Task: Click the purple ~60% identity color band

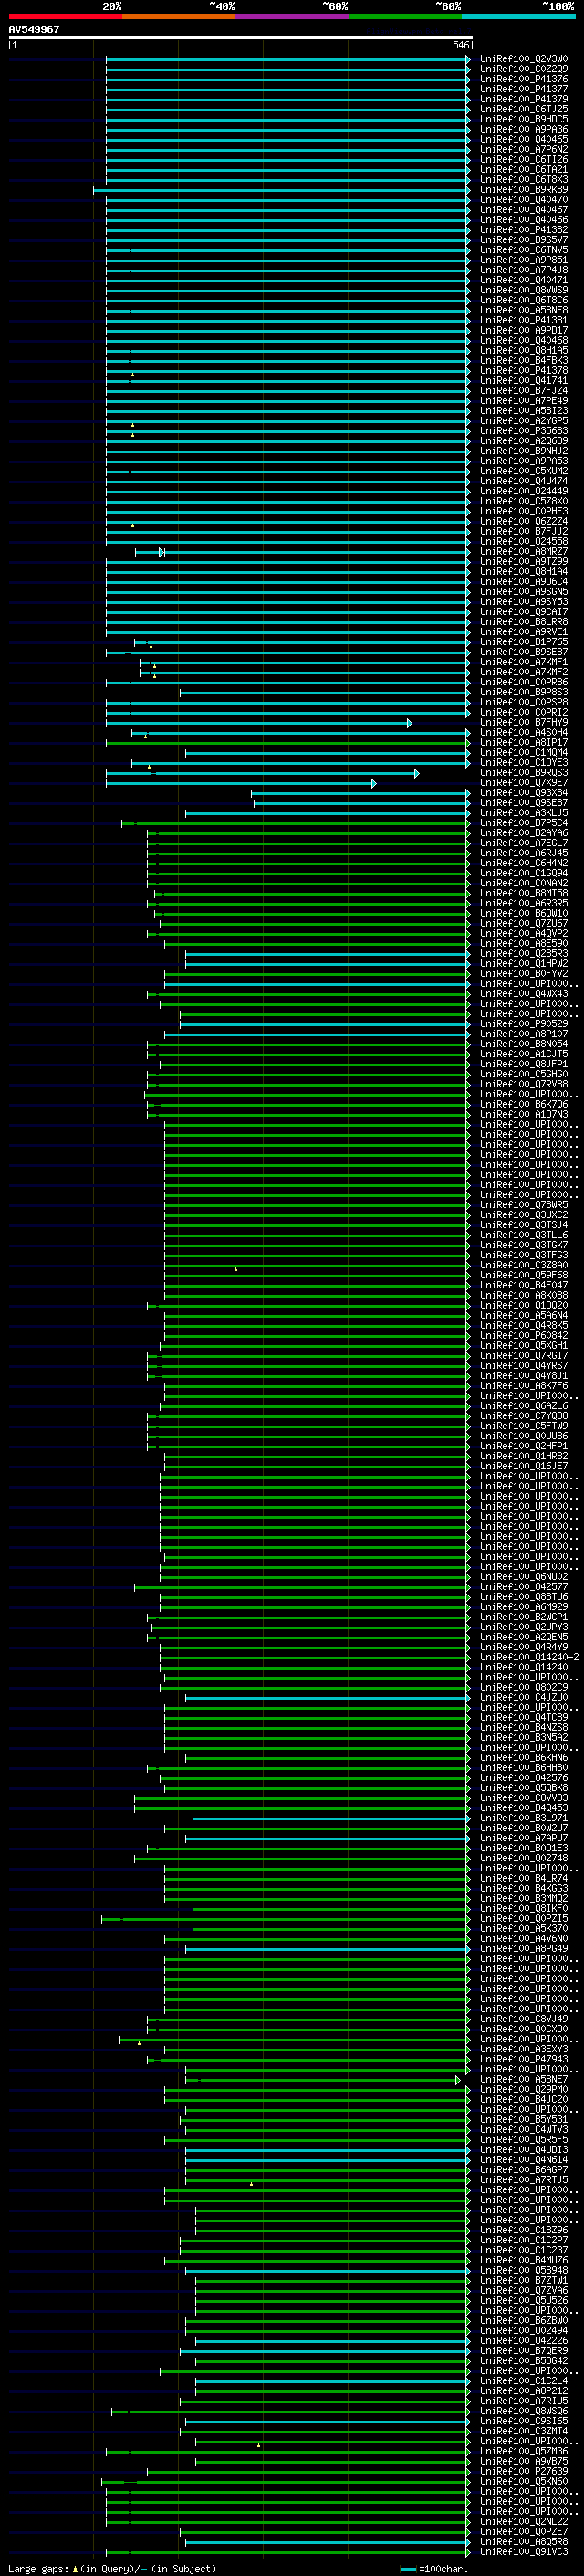Action: coord(291,16)
